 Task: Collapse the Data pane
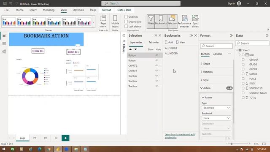[x=267, y=35]
